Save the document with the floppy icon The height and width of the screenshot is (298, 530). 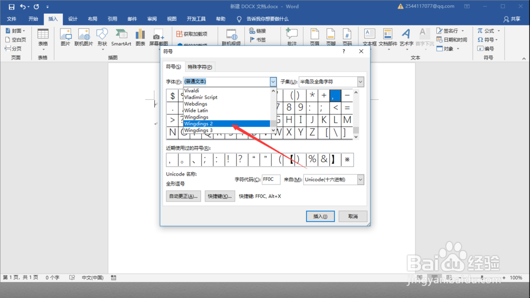coord(12,7)
